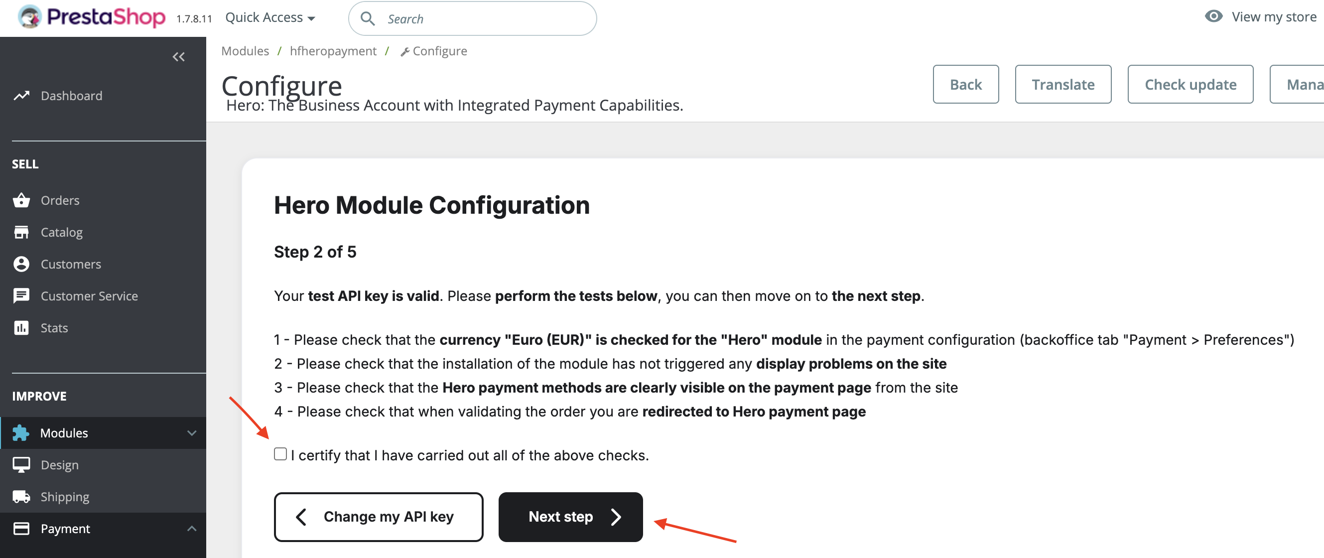Click the eye icon beside View my store
This screenshot has width=1324, height=558.
tap(1213, 16)
